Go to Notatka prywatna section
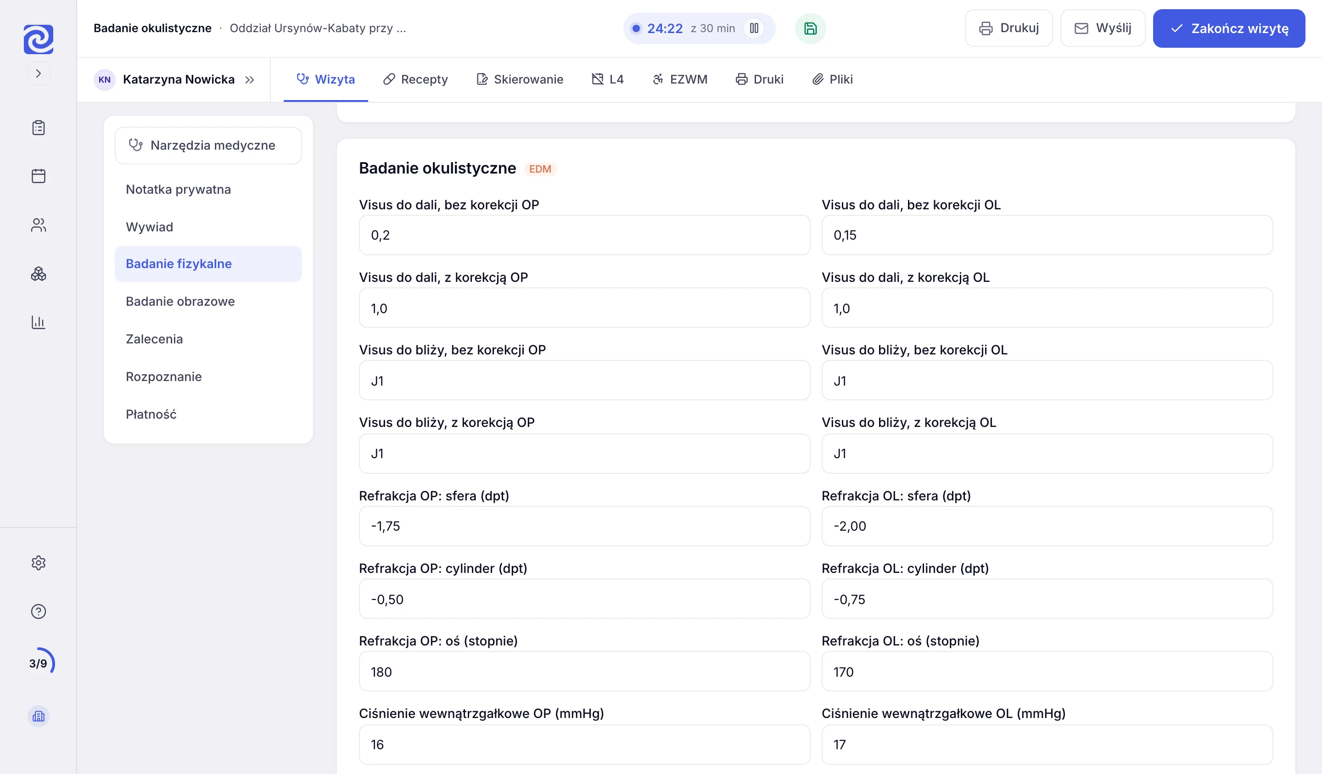1322x774 pixels. [208, 190]
